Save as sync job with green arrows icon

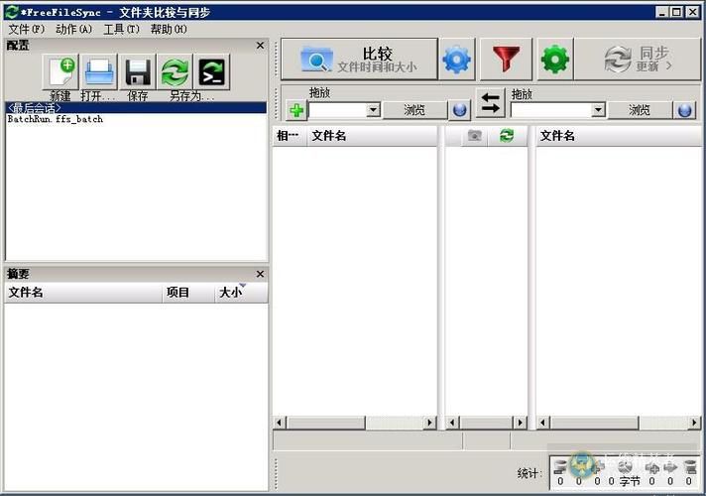click(175, 71)
